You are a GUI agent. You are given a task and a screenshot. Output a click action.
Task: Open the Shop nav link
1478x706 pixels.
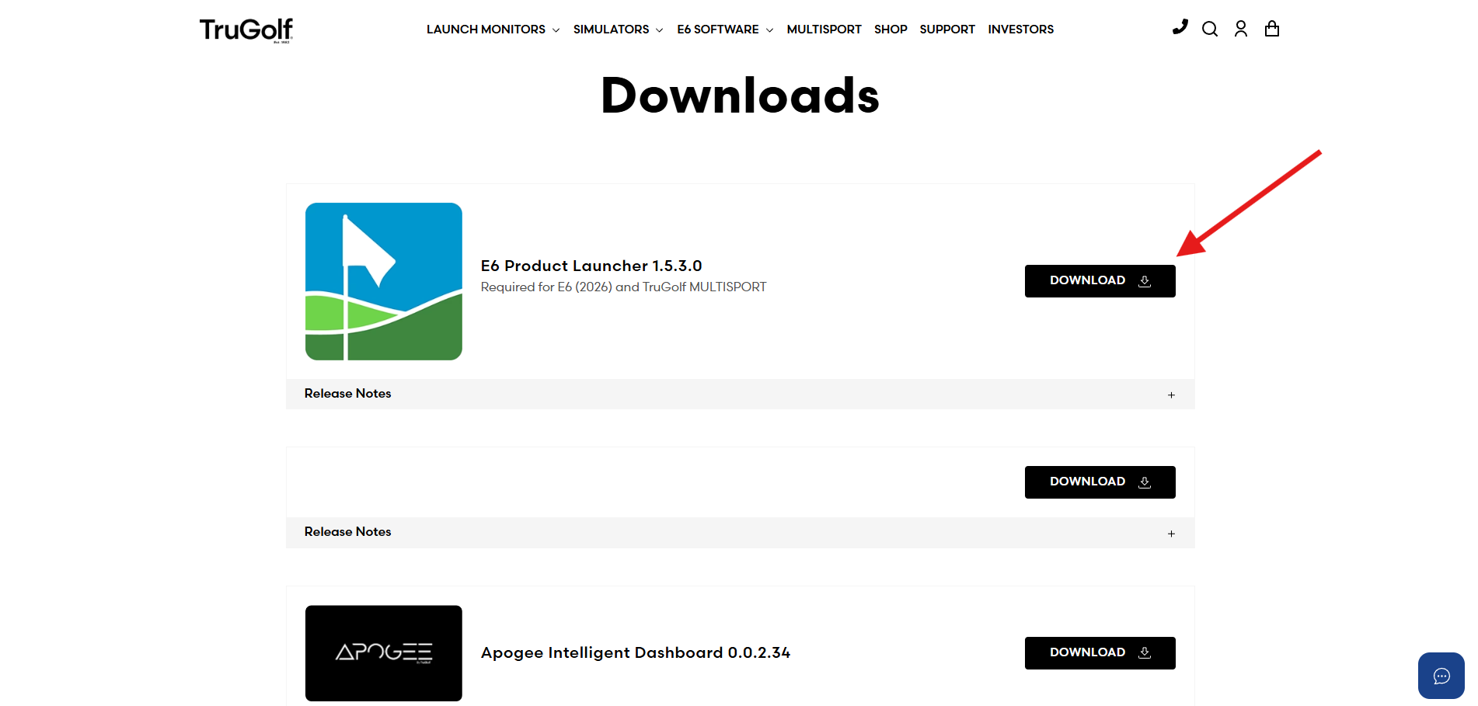coord(891,30)
